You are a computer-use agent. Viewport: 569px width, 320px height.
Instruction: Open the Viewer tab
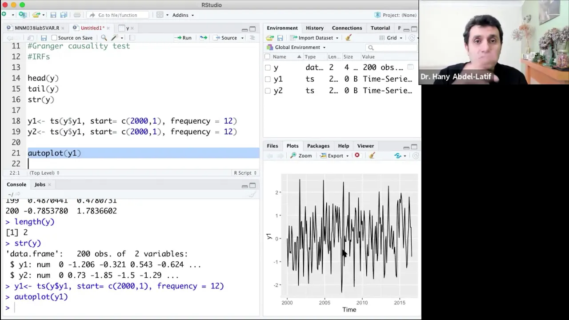[x=365, y=146]
